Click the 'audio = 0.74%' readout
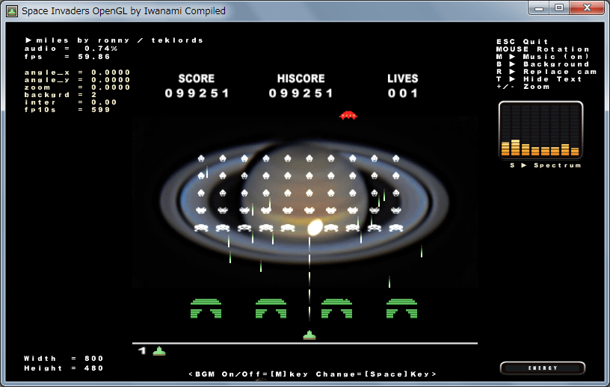The image size is (610, 387). (x=71, y=49)
